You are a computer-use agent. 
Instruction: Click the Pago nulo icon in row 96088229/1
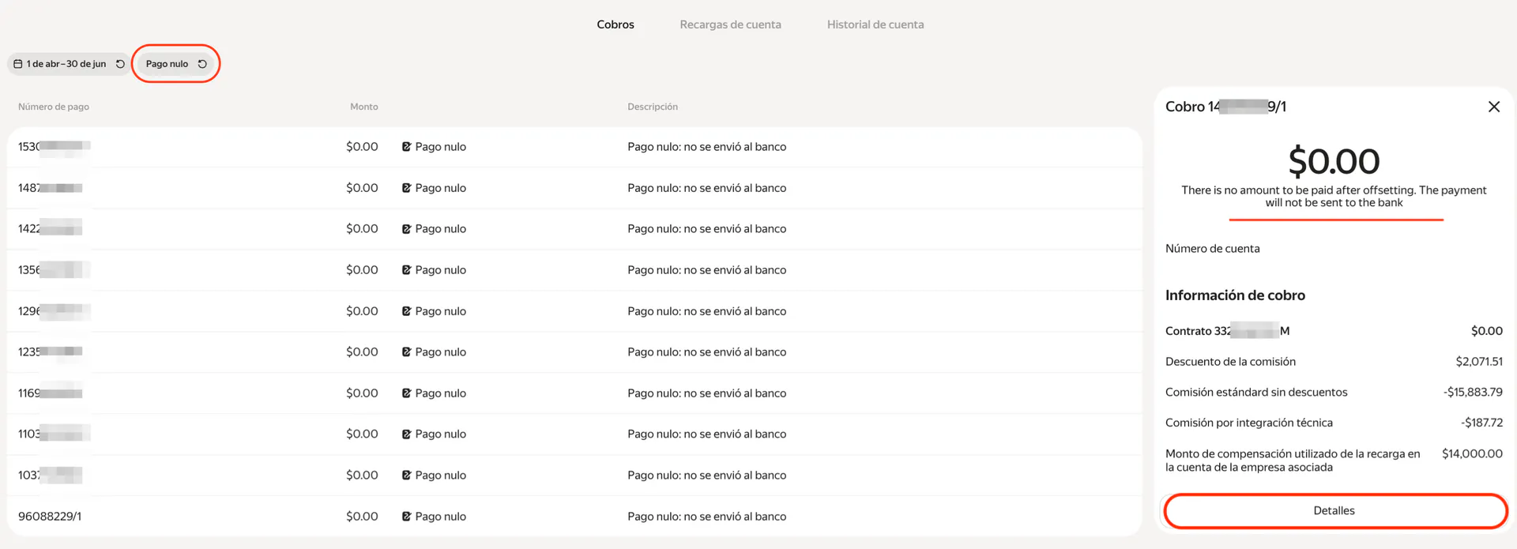tap(406, 517)
